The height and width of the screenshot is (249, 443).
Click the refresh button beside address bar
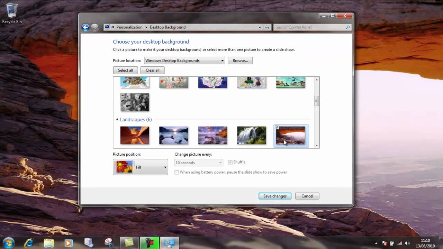[267, 27]
